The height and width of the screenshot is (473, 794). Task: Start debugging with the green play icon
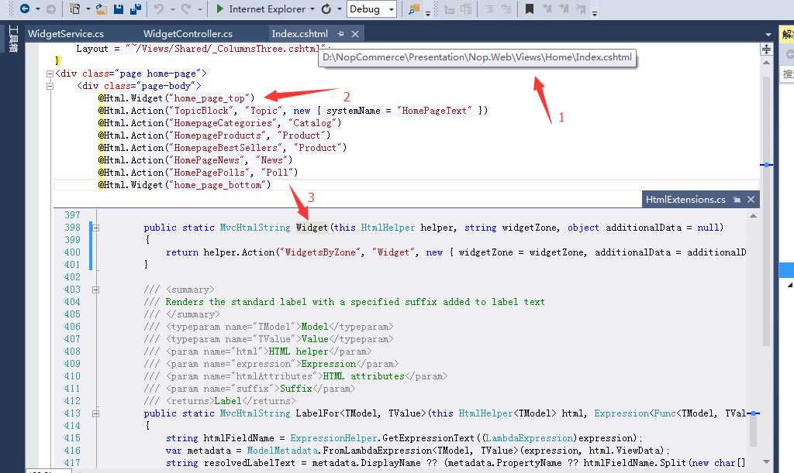(219, 9)
